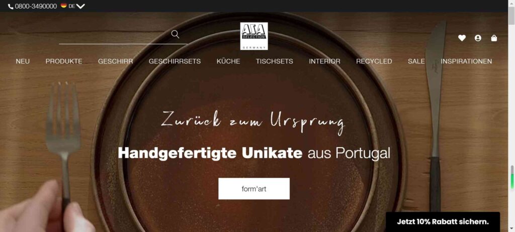This screenshot has width=515, height=232.
Task: Open the shopping bag cart
Action: 494,38
